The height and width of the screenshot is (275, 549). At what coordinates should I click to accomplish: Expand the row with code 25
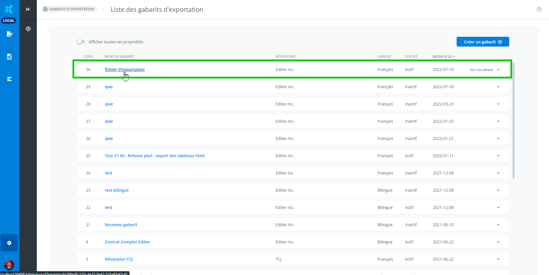(498, 156)
